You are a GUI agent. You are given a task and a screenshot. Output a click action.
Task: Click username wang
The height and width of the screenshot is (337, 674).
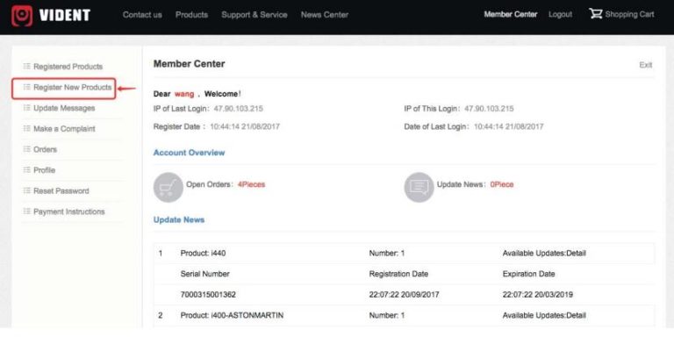(x=184, y=94)
